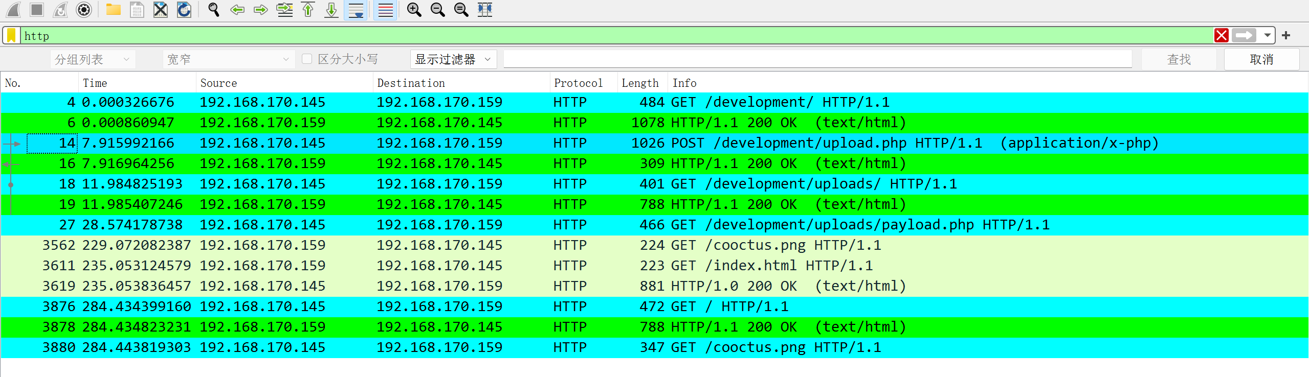Sort by the Source column header
This screenshot has height=377, width=1309.
click(x=284, y=83)
